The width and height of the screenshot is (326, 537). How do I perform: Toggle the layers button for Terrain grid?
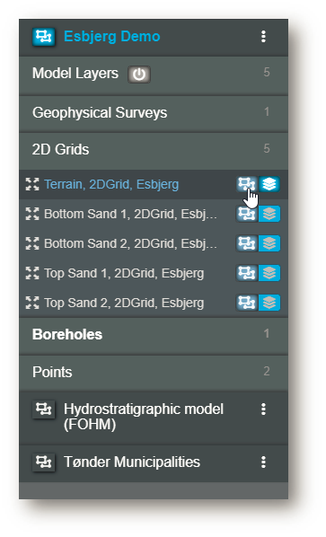(269, 184)
